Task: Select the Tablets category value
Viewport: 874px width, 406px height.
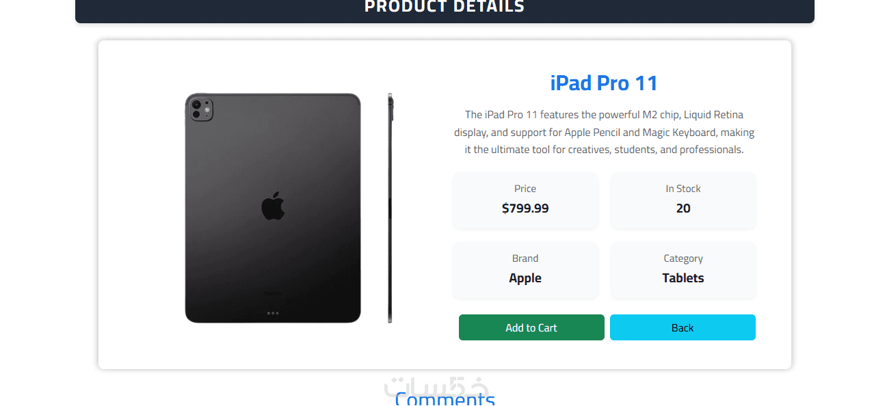Action: click(x=683, y=278)
